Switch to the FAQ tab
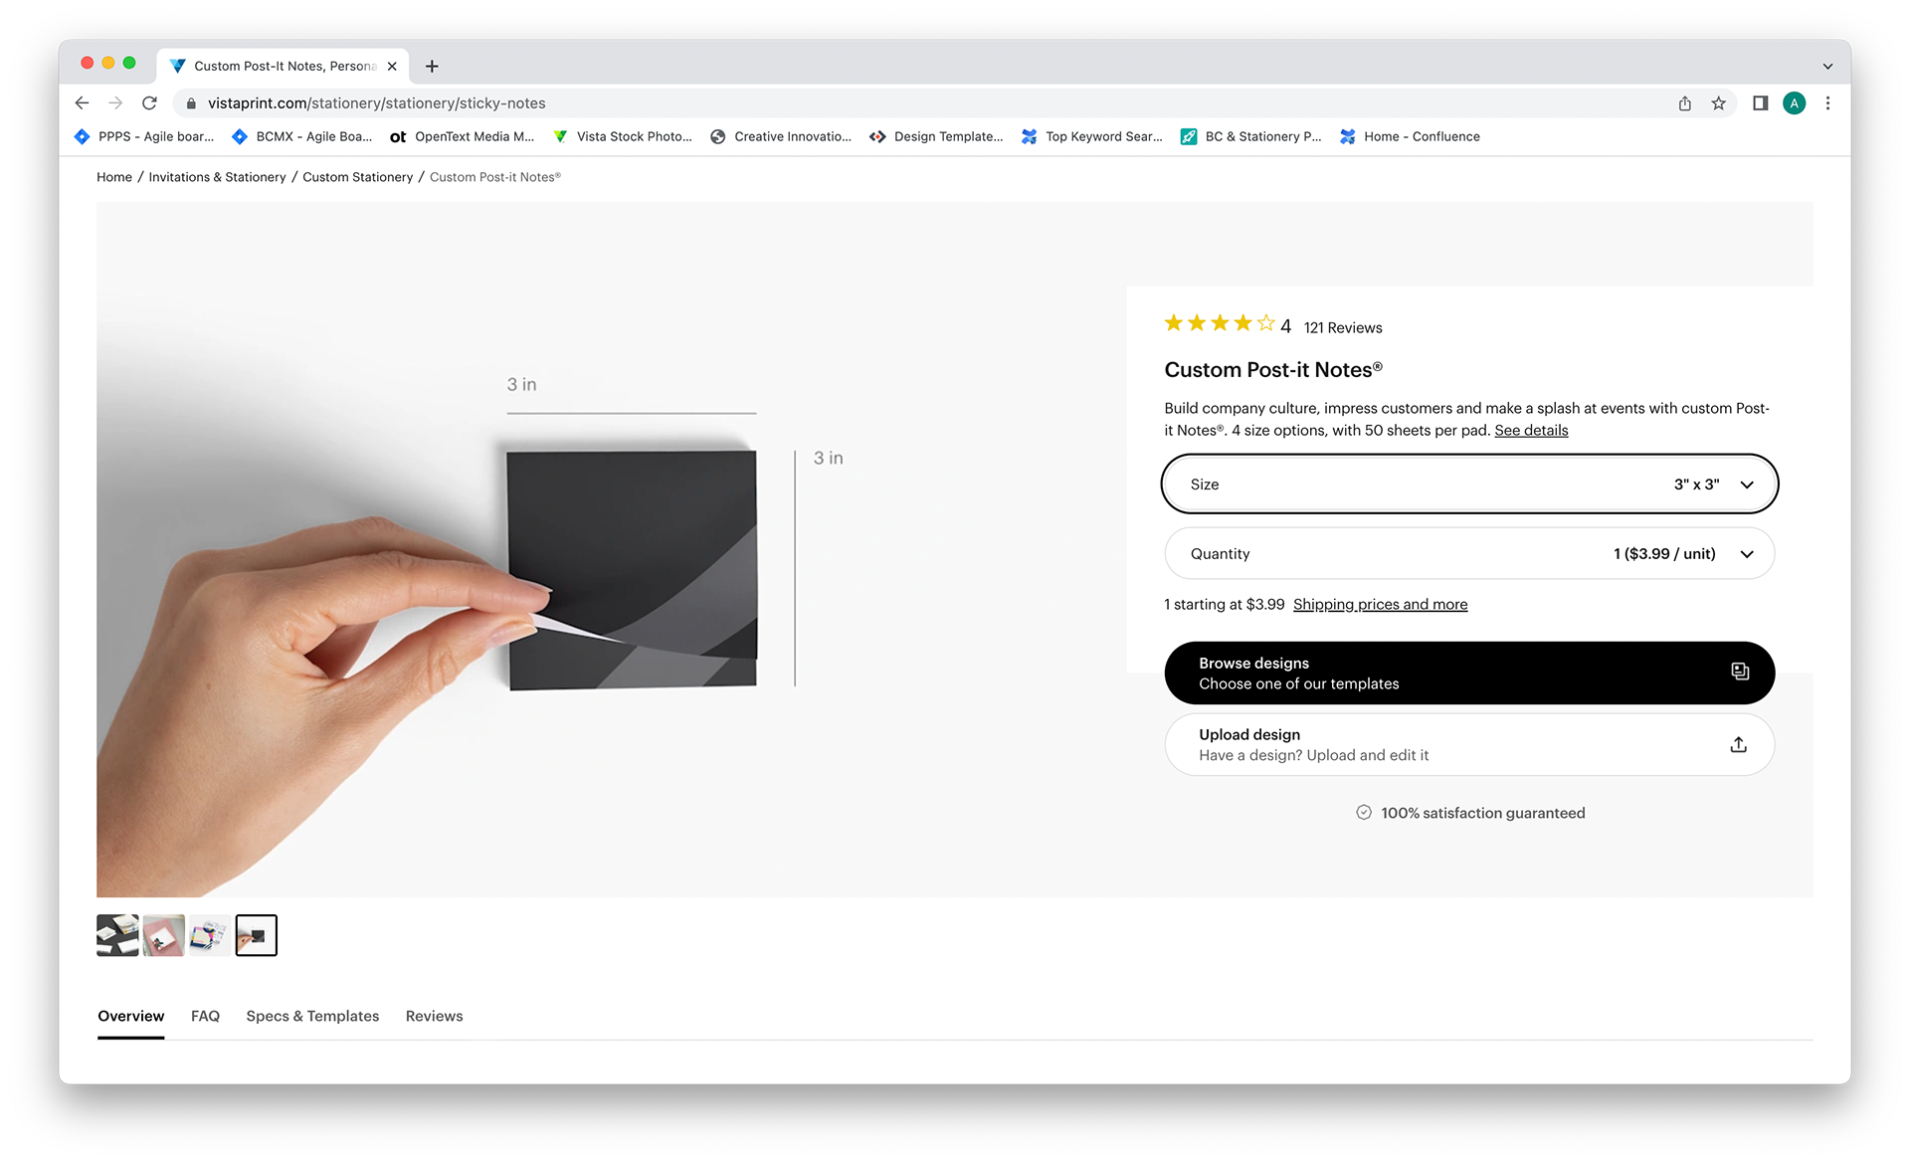The height and width of the screenshot is (1162, 1910). click(205, 1016)
